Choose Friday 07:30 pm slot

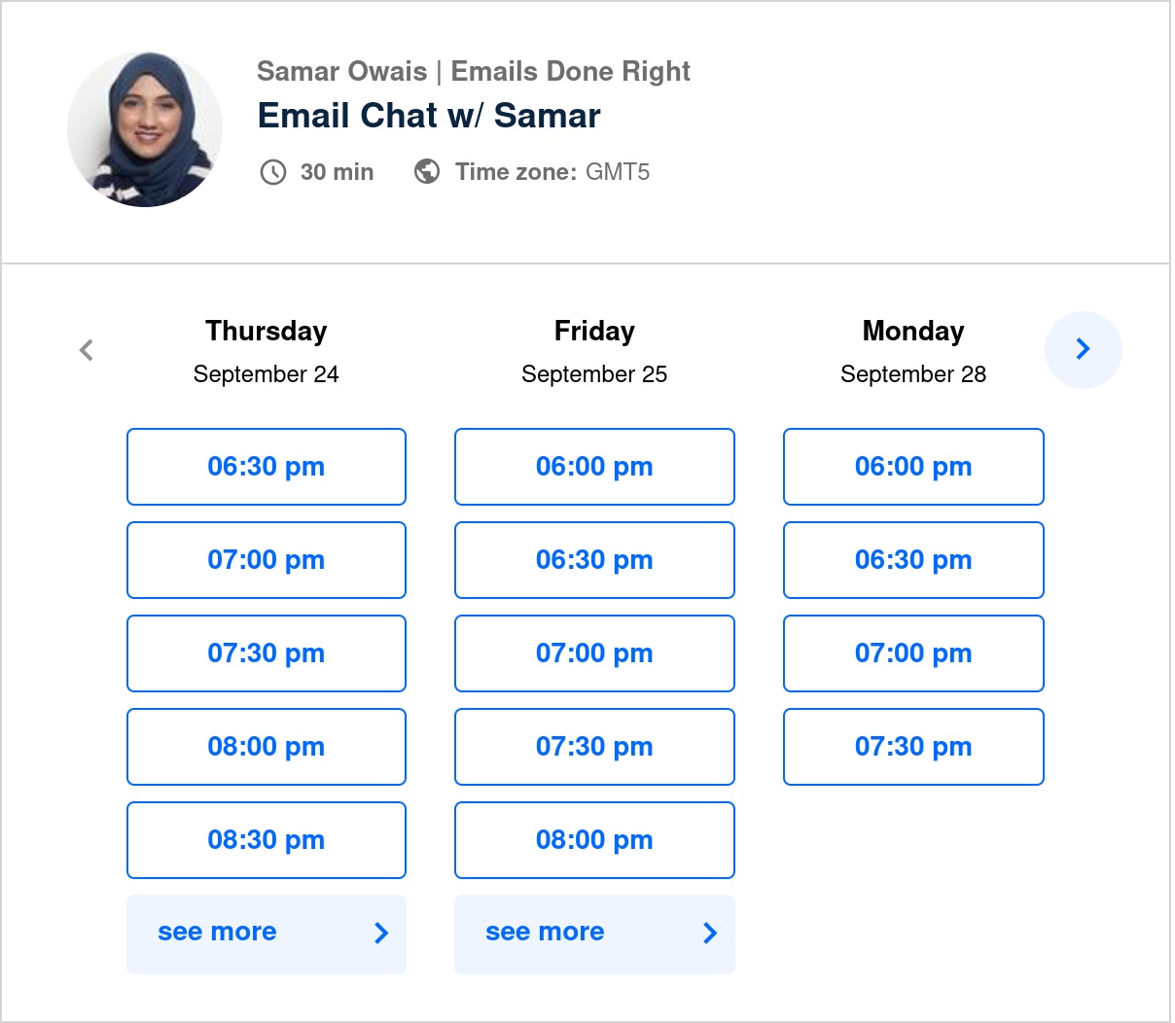pyautogui.click(x=594, y=747)
